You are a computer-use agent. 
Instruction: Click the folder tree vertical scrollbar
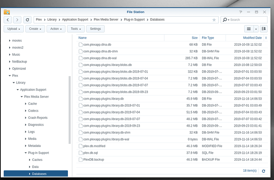point(70,110)
